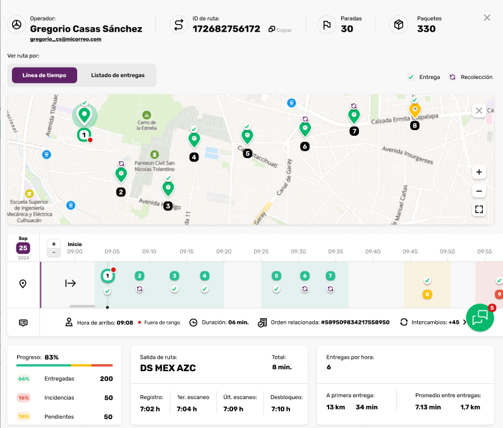This screenshot has height=428, width=503.
Task: Select stop 2 pin on map
Action: (121, 175)
